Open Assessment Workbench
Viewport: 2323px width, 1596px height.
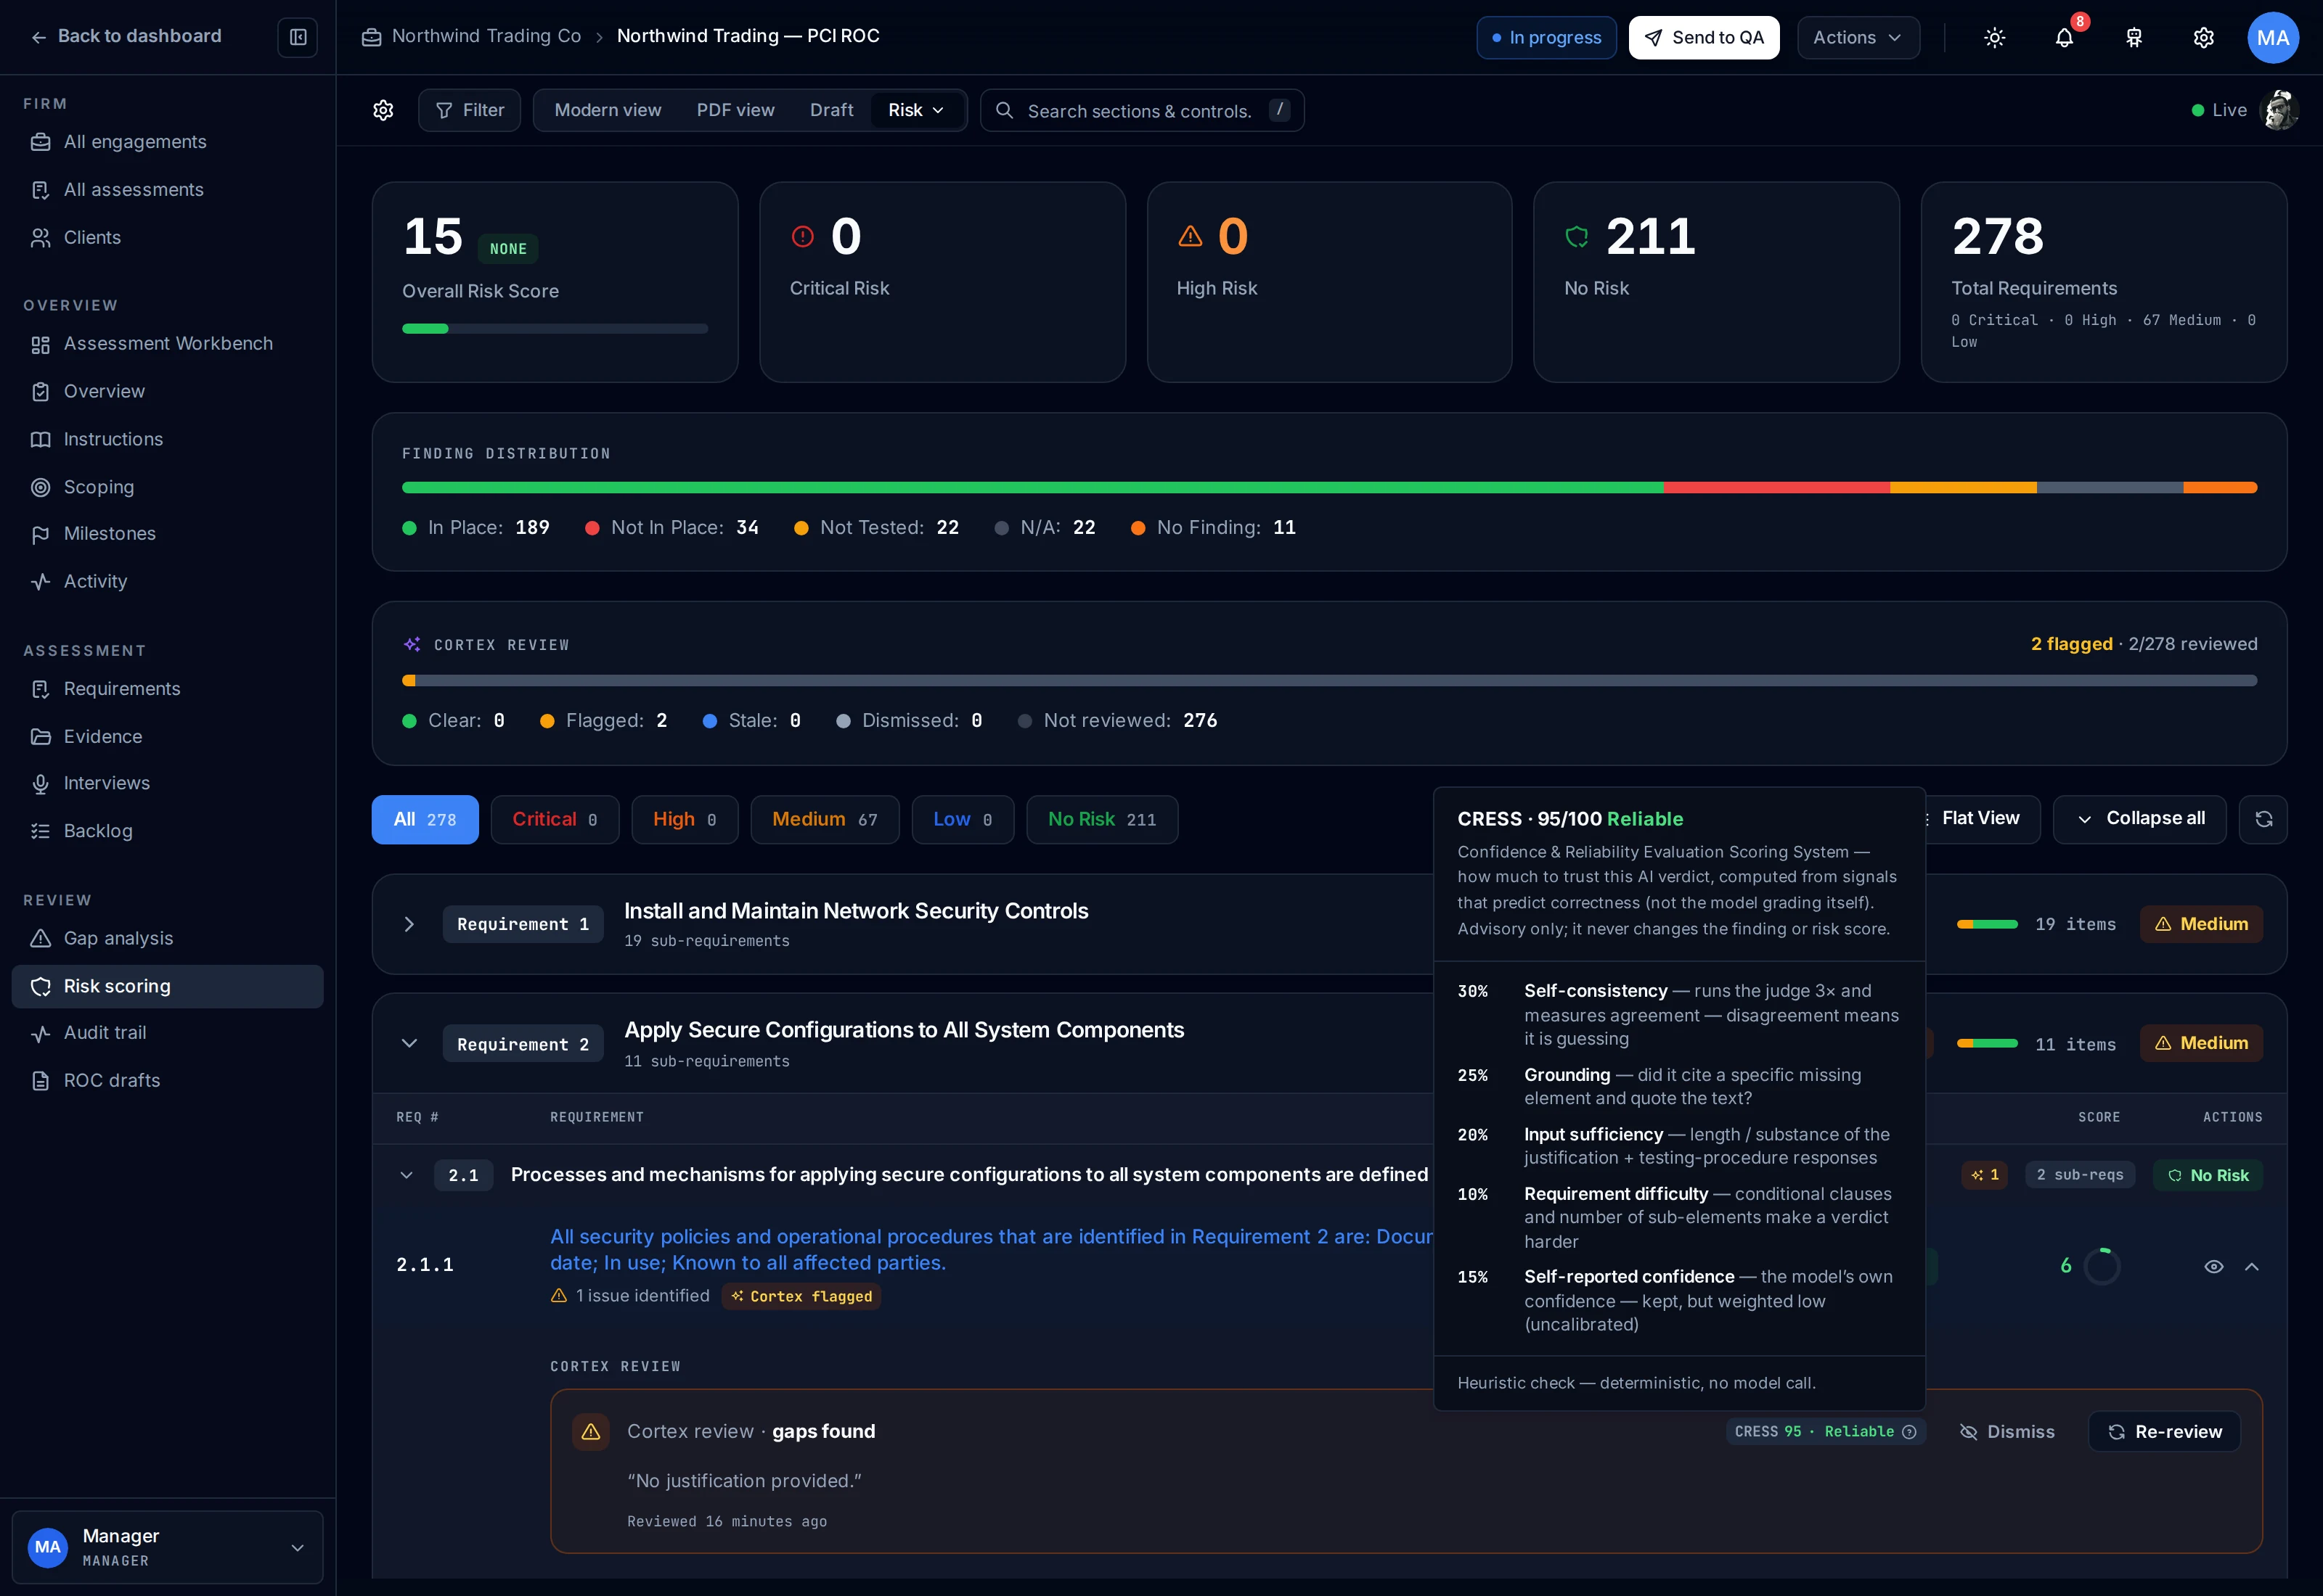point(167,344)
